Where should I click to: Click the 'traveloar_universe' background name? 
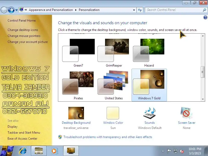(76, 128)
